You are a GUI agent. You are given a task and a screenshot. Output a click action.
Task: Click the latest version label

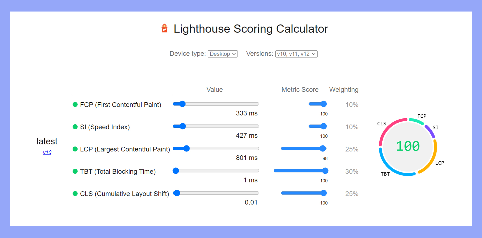(x=47, y=141)
